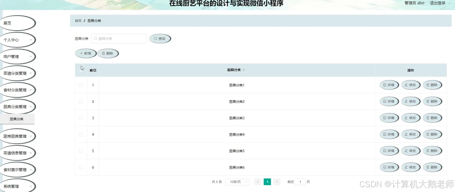
Task: Sort by the 厨具分类 column arrows
Action: (x=243, y=70)
